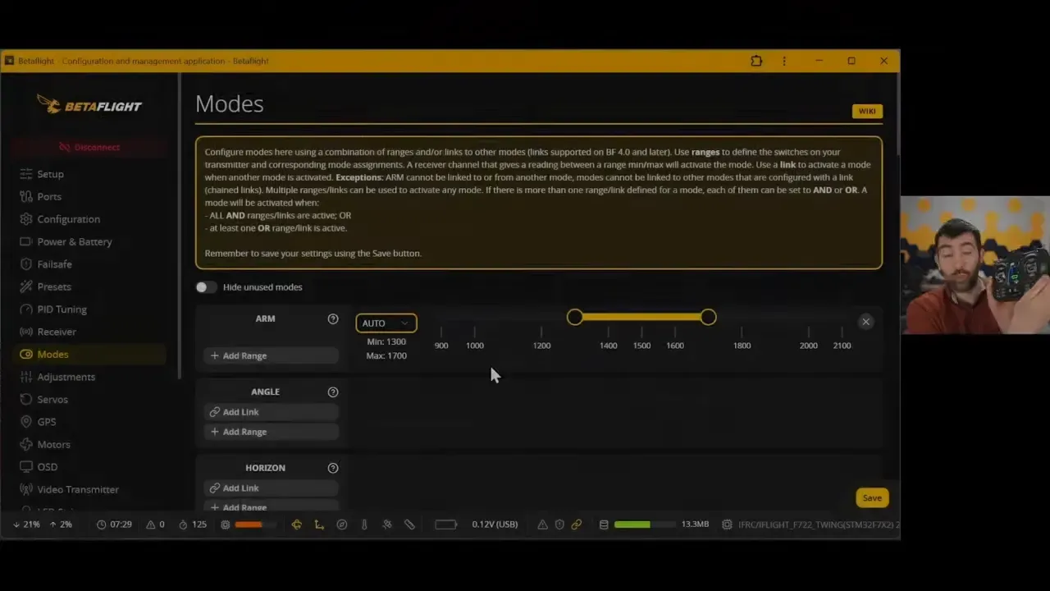Go to Configuration in the sidebar
The height and width of the screenshot is (591, 1050).
(x=90, y=219)
